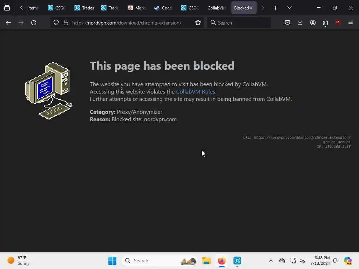Open a new tab with the plus button
Screen dimensions: 359x269
276,8
